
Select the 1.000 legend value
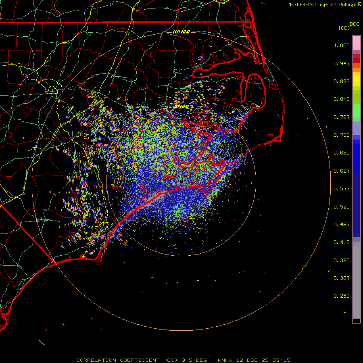pyautogui.click(x=342, y=45)
